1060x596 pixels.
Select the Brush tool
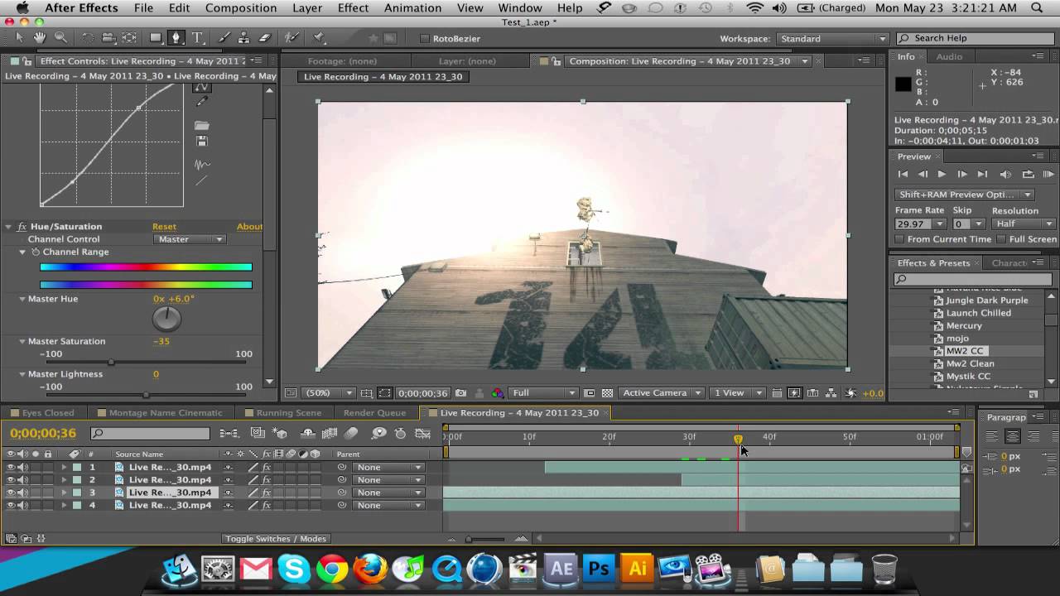224,38
